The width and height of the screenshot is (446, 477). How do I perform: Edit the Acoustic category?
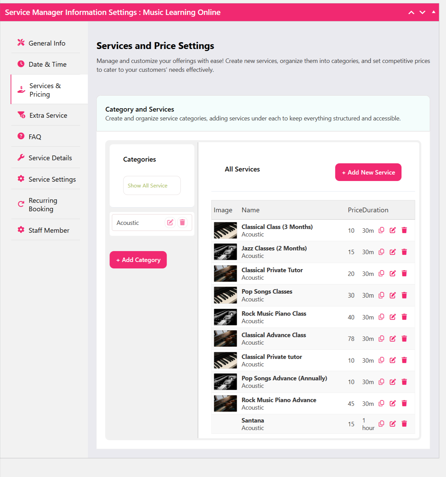pos(170,223)
